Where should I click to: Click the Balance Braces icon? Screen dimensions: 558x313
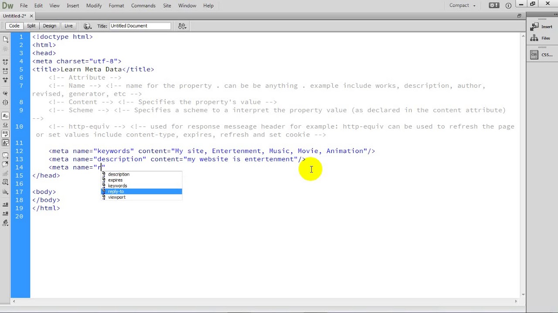click(5, 103)
